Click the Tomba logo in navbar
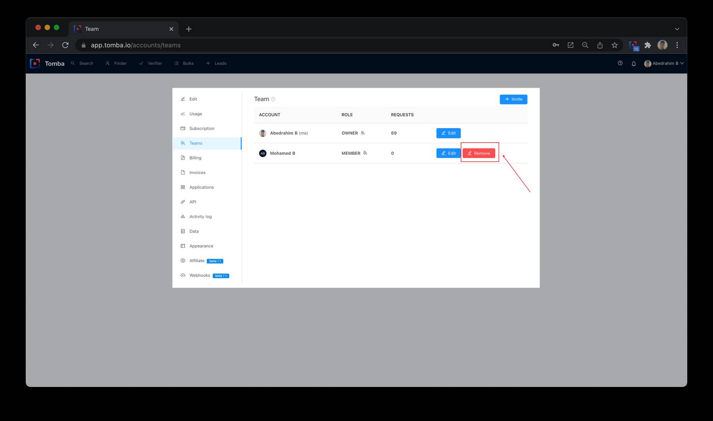713x421 pixels. (x=47, y=63)
